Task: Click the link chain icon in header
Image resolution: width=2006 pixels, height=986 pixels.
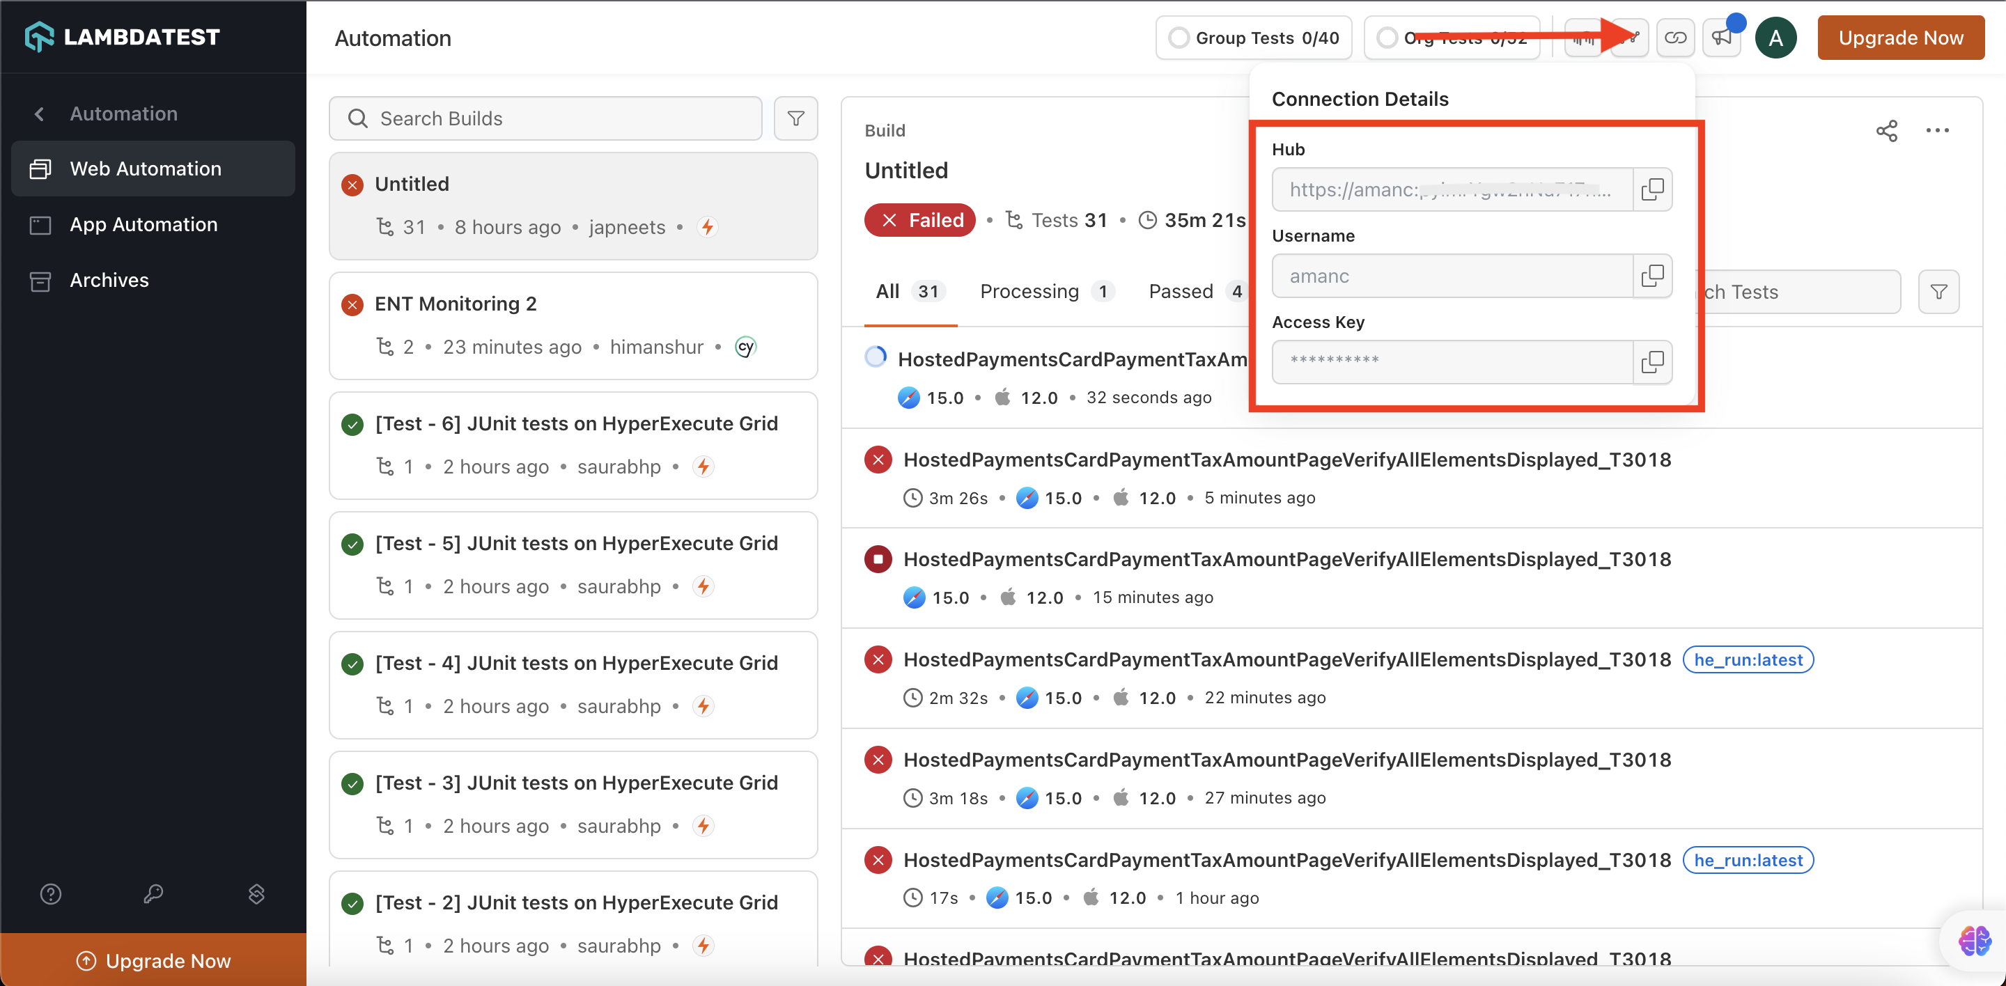Action: click(x=1675, y=38)
